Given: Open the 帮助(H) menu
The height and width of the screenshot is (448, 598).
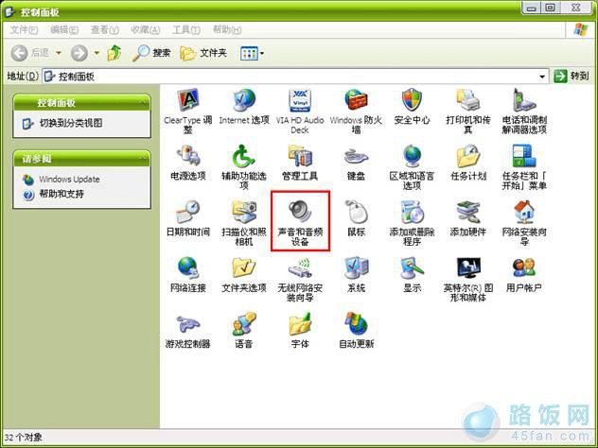Looking at the screenshot, I should (x=227, y=29).
